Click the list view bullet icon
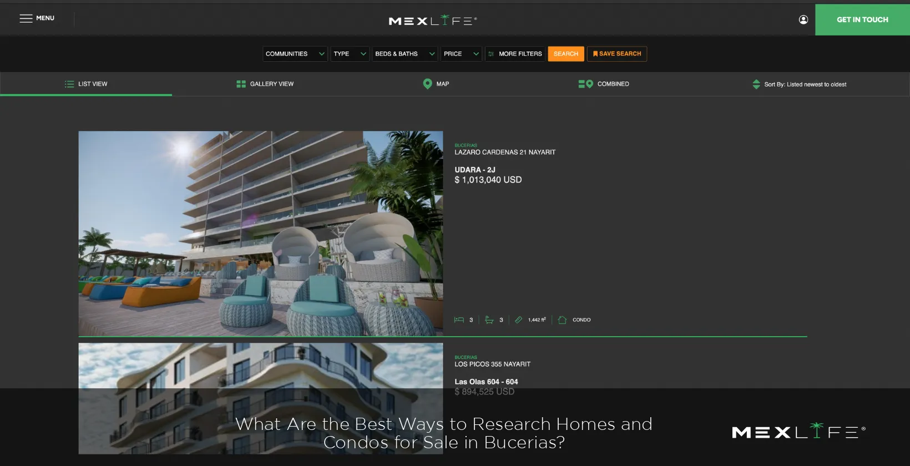910x466 pixels. [x=69, y=84]
